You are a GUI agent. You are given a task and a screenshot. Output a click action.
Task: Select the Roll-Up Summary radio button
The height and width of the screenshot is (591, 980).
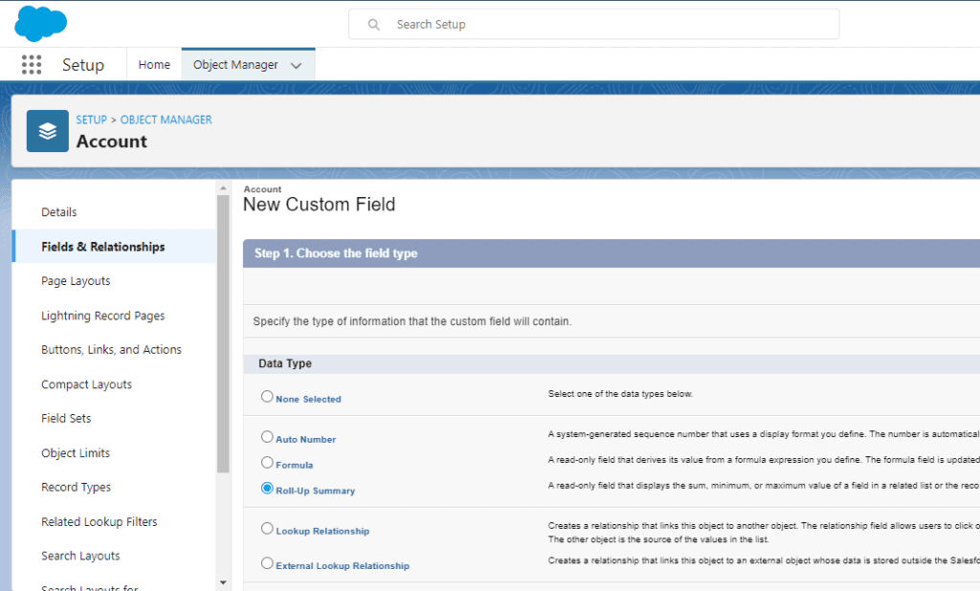tap(268, 488)
